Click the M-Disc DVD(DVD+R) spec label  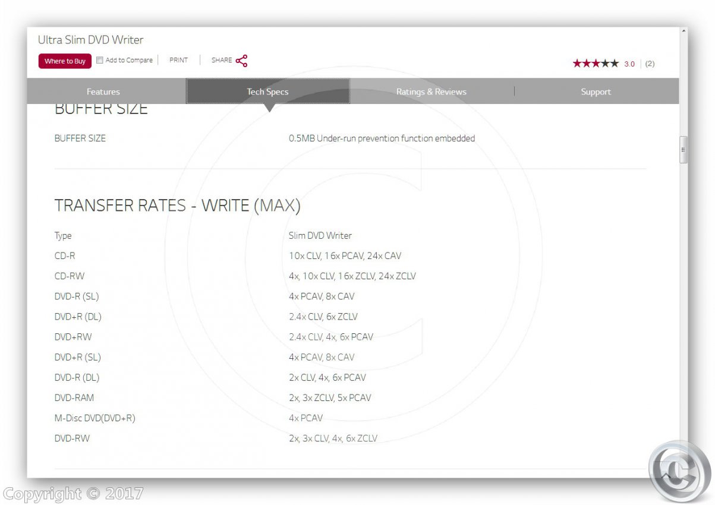pos(95,418)
